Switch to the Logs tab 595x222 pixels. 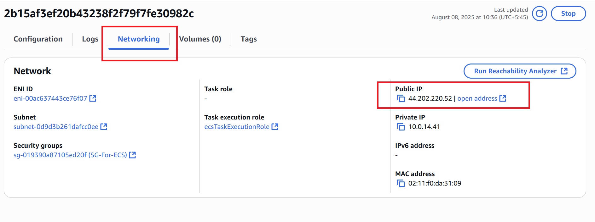[90, 39]
